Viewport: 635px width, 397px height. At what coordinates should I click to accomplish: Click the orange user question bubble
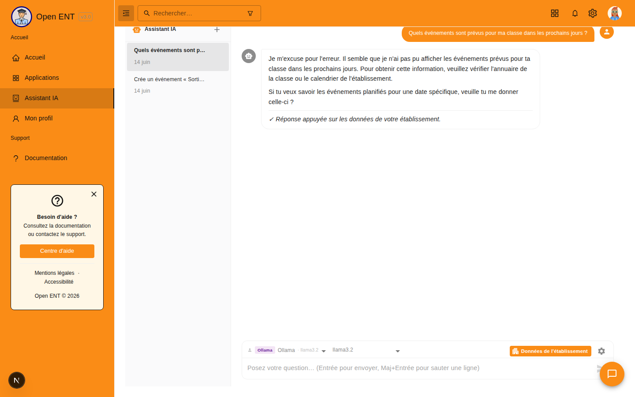coord(498,34)
